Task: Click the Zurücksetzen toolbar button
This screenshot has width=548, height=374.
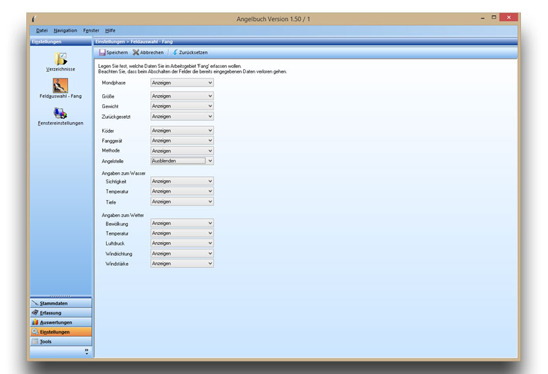Action: tap(191, 52)
